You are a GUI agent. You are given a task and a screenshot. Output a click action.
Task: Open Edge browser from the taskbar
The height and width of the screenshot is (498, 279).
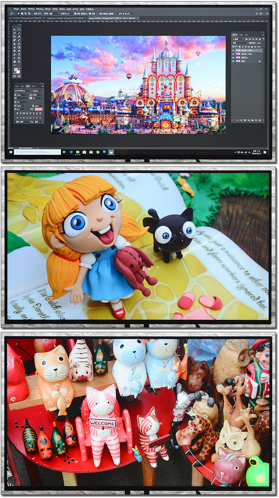click(x=71, y=152)
